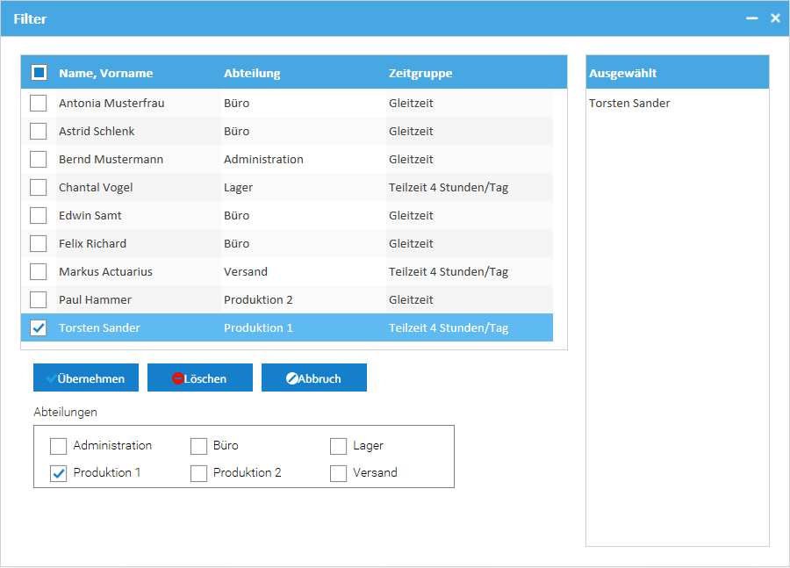
Task: Click the Übernehmen button with checkmark icon
Action: coord(86,378)
